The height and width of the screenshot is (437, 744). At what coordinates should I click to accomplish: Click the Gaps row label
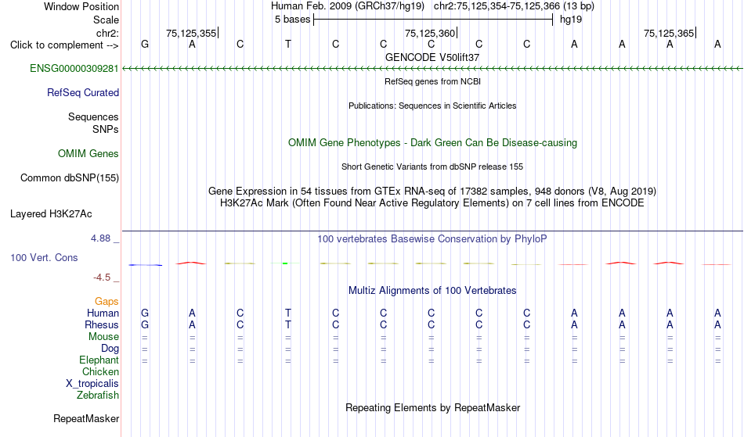coord(107,302)
